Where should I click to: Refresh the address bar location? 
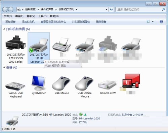click(x=111, y=10)
